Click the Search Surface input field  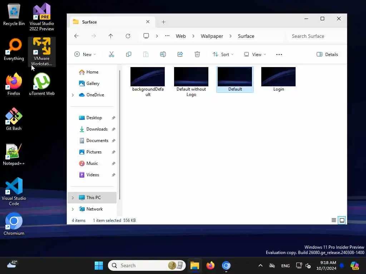point(316,36)
